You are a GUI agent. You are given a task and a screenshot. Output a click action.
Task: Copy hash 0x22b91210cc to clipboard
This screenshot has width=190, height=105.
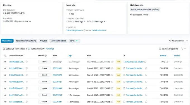(27, 68)
